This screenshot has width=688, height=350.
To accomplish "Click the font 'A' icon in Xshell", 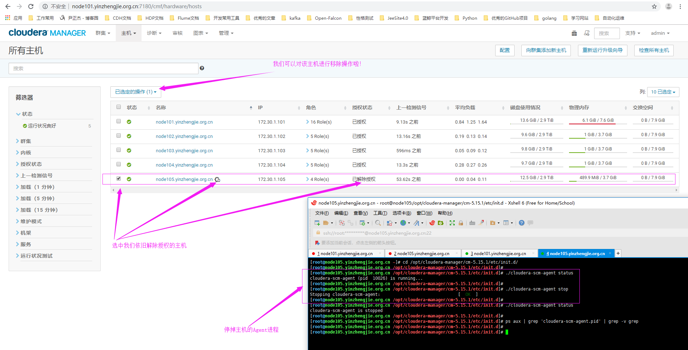I will coord(416,223).
